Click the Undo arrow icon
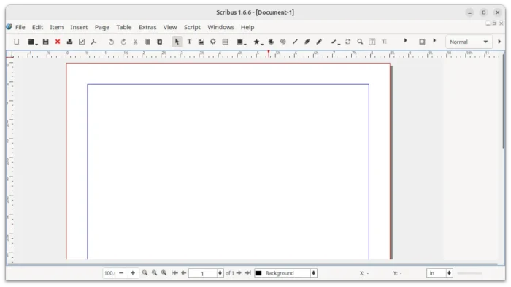The width and height of the screenshot is (511, 287). [112, 42]
